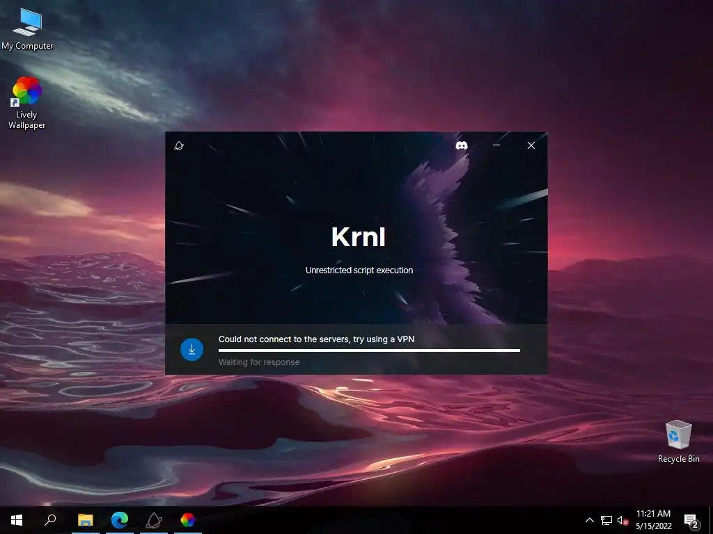713x534 pixels.
Task: Click the blue download arrow button
Action: pos(192,349)
